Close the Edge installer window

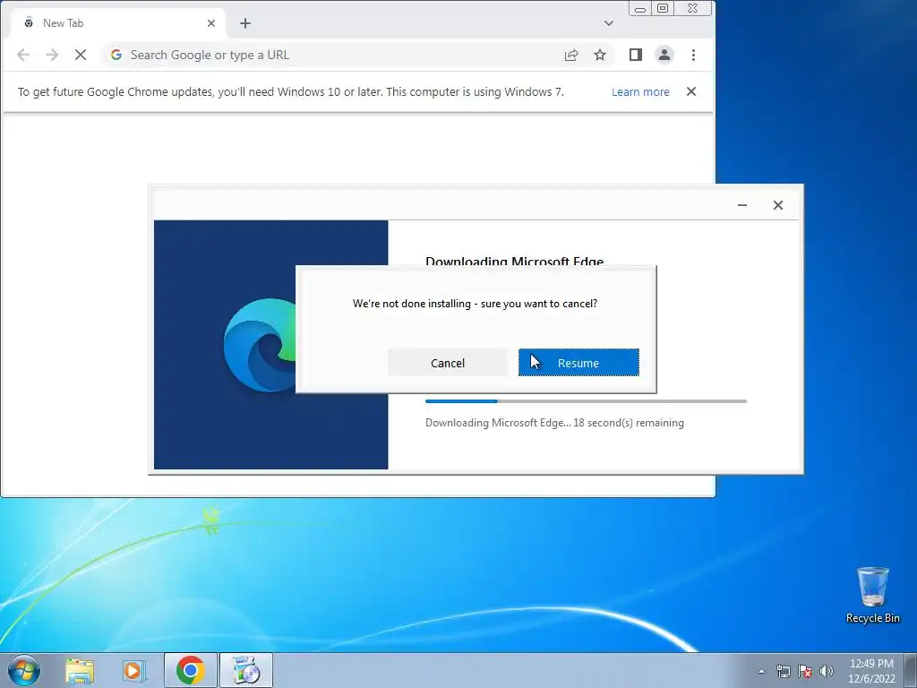tap(778, 205)
